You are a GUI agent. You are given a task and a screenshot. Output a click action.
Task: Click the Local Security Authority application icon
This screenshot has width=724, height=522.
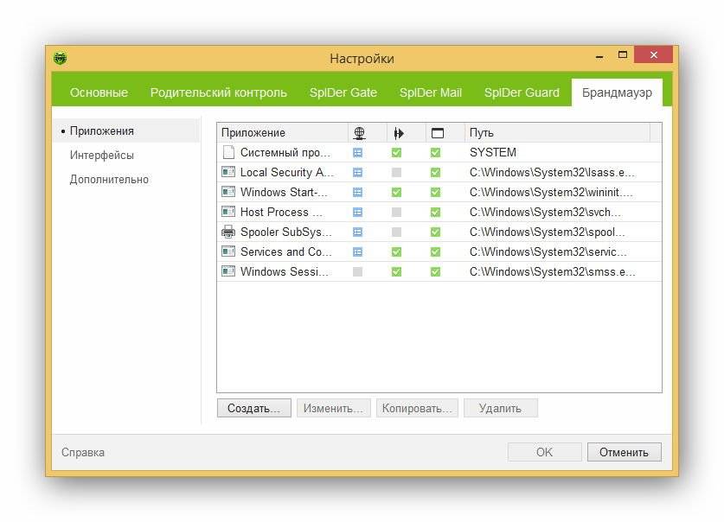click(x=228, y=172)
